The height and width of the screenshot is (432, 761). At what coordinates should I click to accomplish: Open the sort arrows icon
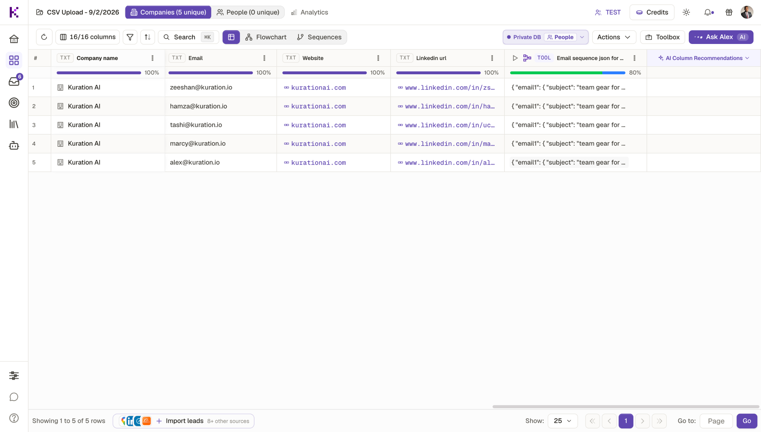[147, 37]
